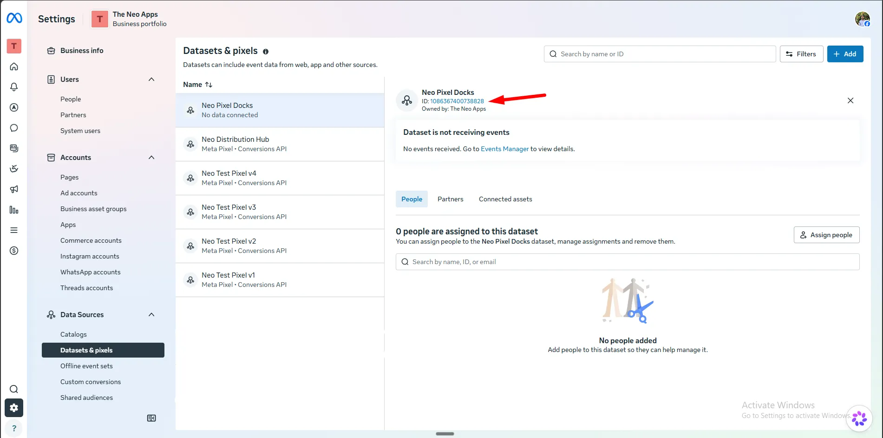Click the Assign people button

tap(826, 235)
